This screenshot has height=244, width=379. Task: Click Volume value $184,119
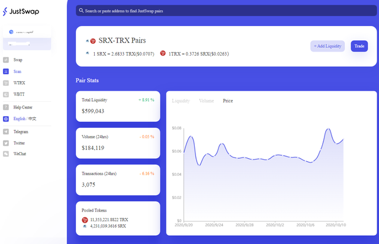tap(93, 148)
